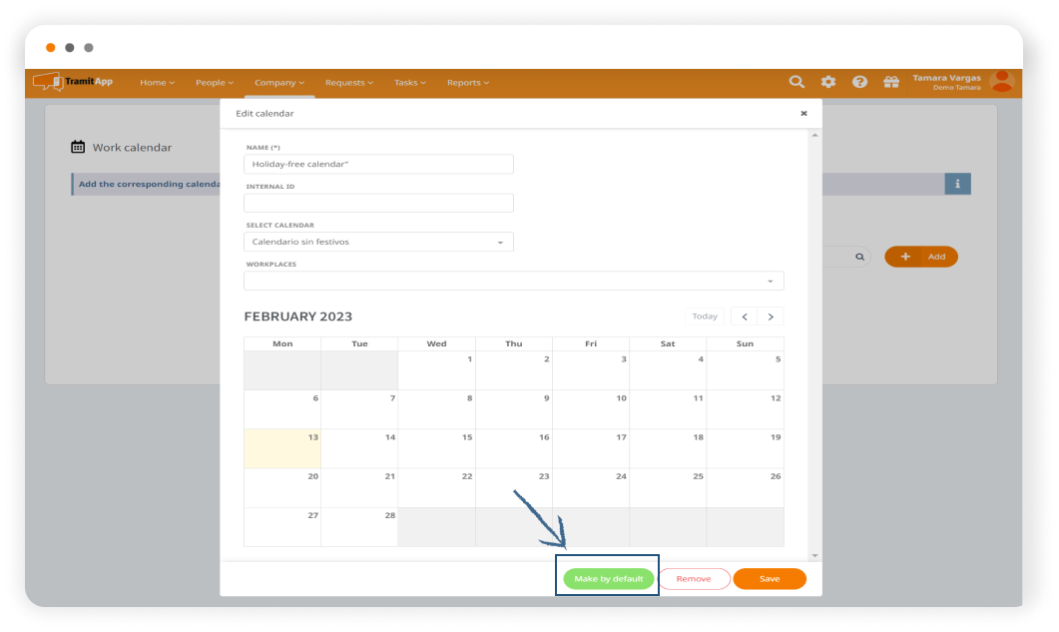
Task: Click the Make by default button
Action: click(609, 579)
